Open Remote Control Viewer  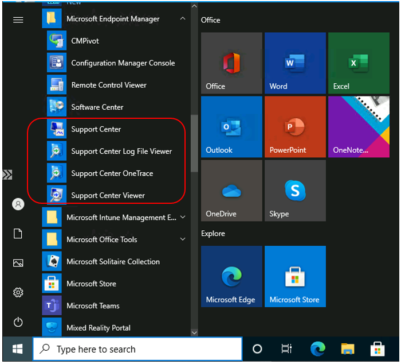(108, 85)
